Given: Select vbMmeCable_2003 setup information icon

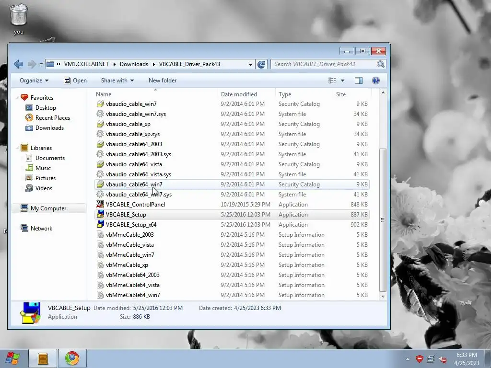Looking at the screenshot, I should point(100,235).
